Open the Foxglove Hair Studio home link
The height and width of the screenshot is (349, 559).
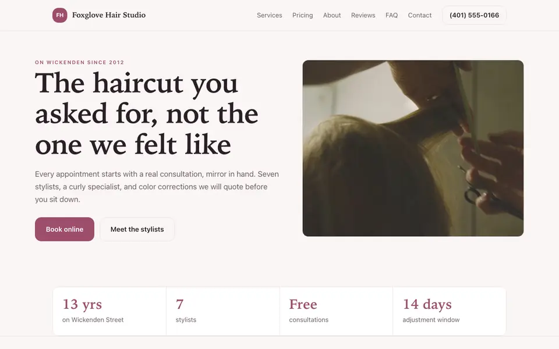tap(99, 15)
